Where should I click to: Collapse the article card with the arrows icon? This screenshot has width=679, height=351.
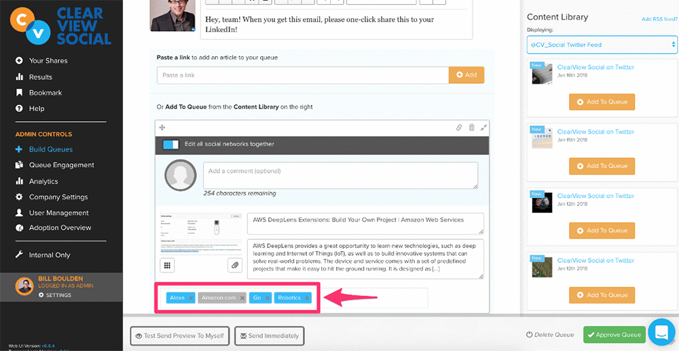[483, 127]
